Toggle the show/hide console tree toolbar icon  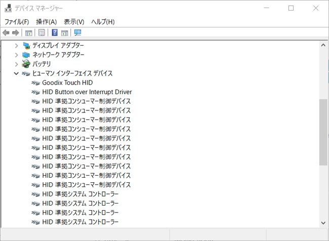click(28, 33)
